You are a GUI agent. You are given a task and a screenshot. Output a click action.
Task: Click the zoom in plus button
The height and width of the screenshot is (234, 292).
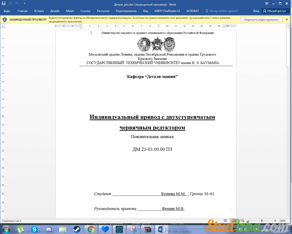tap(275, 221)
